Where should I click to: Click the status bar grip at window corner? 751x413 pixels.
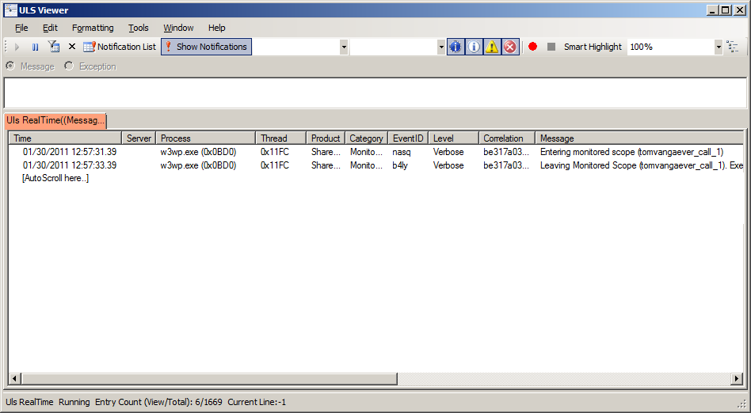coord(742,404)
